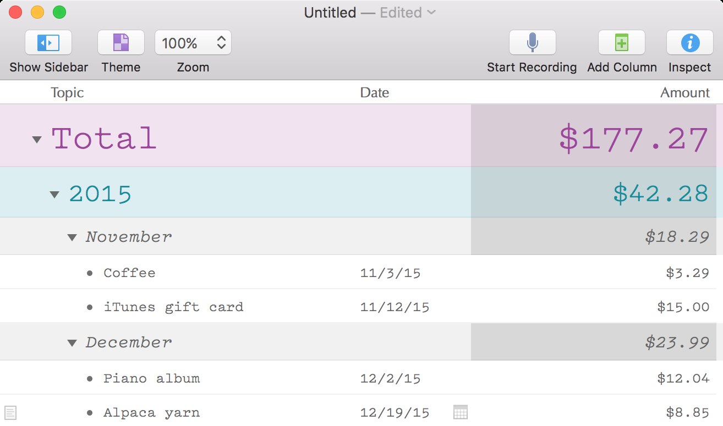This screenshot has width=723, height=426.
Task: Open the calendar icon next to 12/19/15
Action: point(461,412)
